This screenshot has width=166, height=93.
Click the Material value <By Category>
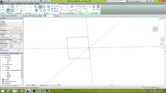point(15,41)
